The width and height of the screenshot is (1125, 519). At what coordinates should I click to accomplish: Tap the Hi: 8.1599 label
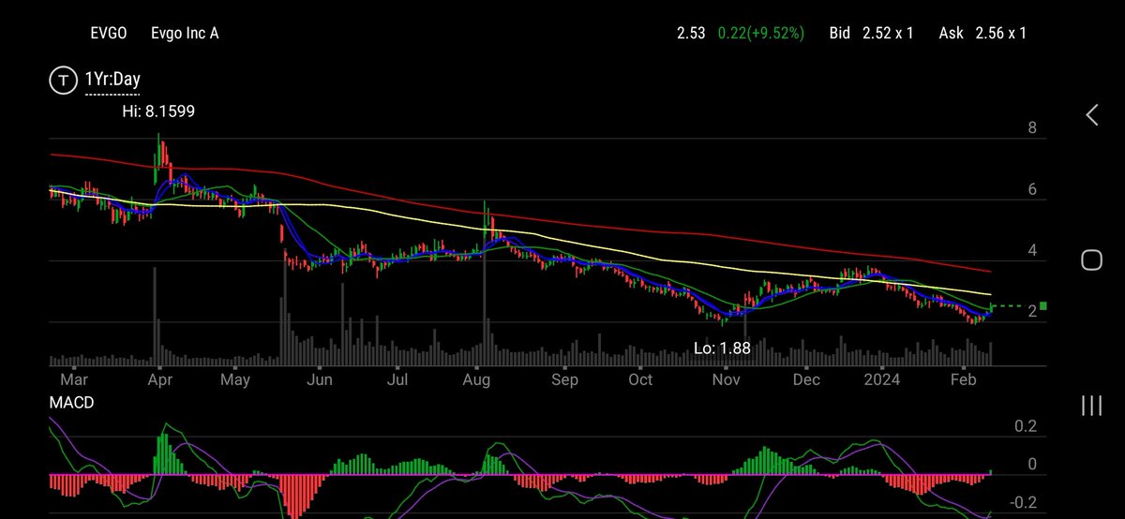click(158, 111)
